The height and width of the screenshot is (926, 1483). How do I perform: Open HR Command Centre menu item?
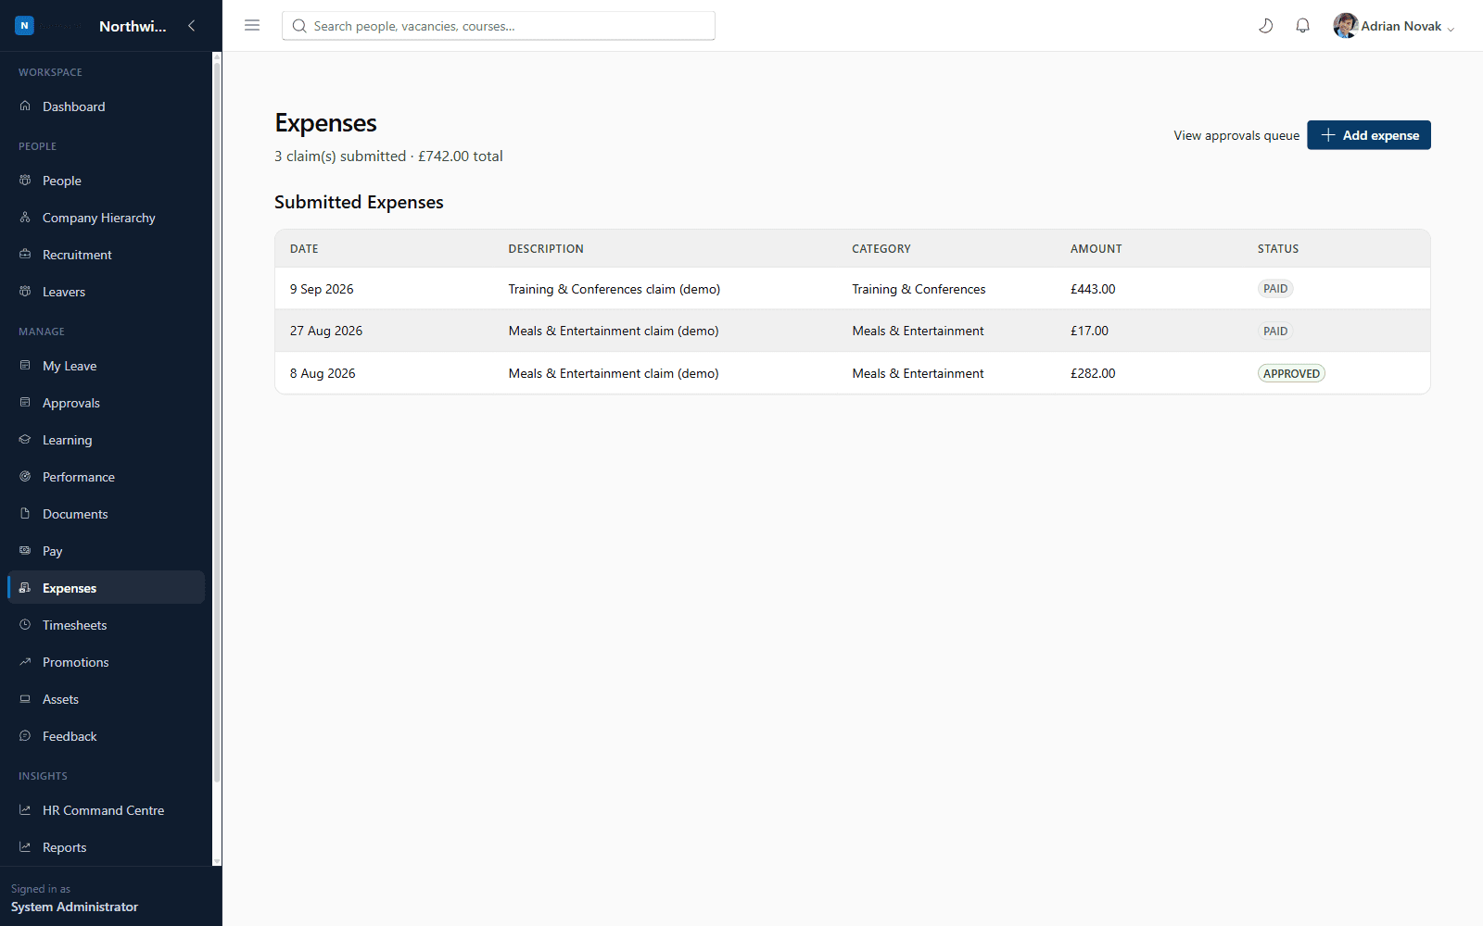[107, 810]
